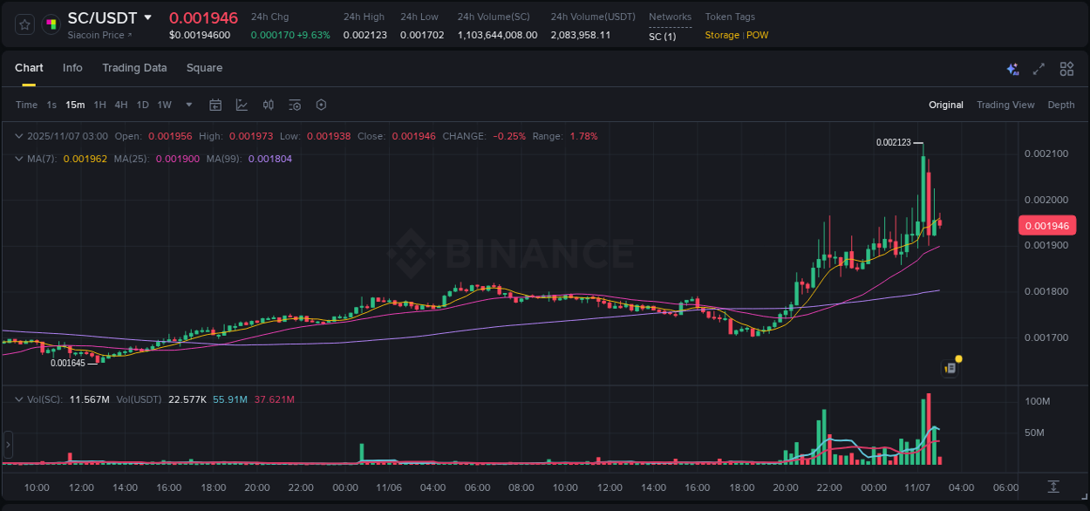
Task: Switch to the Trading Data tab
Action: 134,68
